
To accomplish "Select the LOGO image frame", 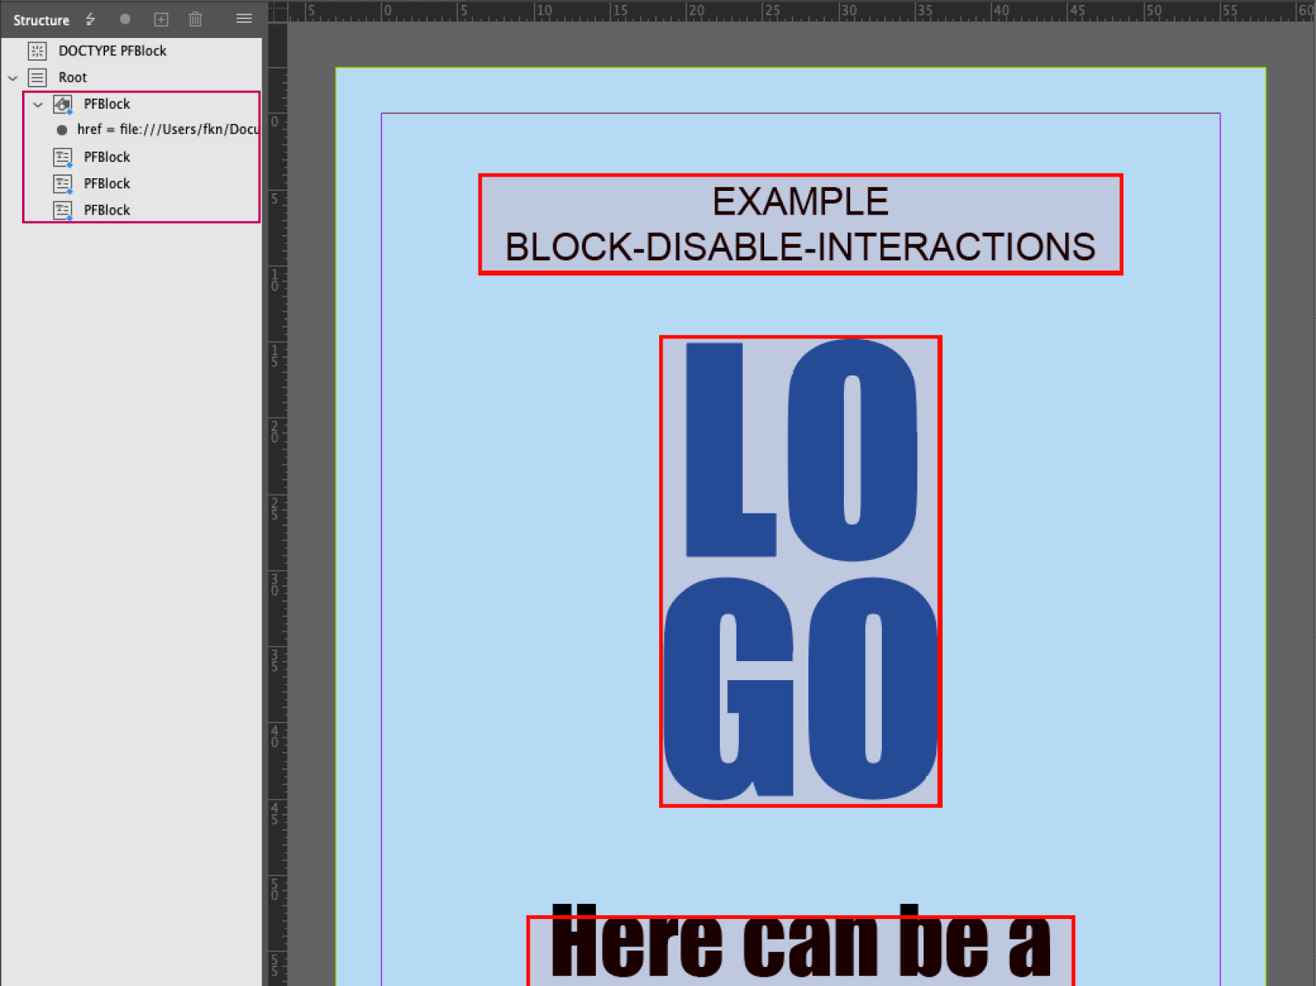I will coord(800,570).
